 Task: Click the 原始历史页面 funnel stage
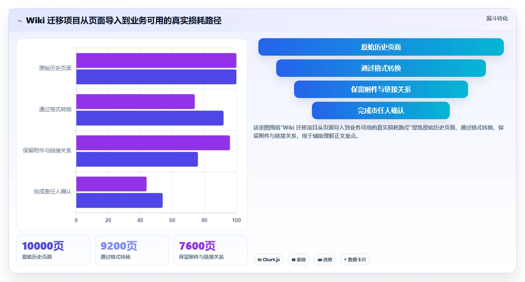(x=381, y=47)
